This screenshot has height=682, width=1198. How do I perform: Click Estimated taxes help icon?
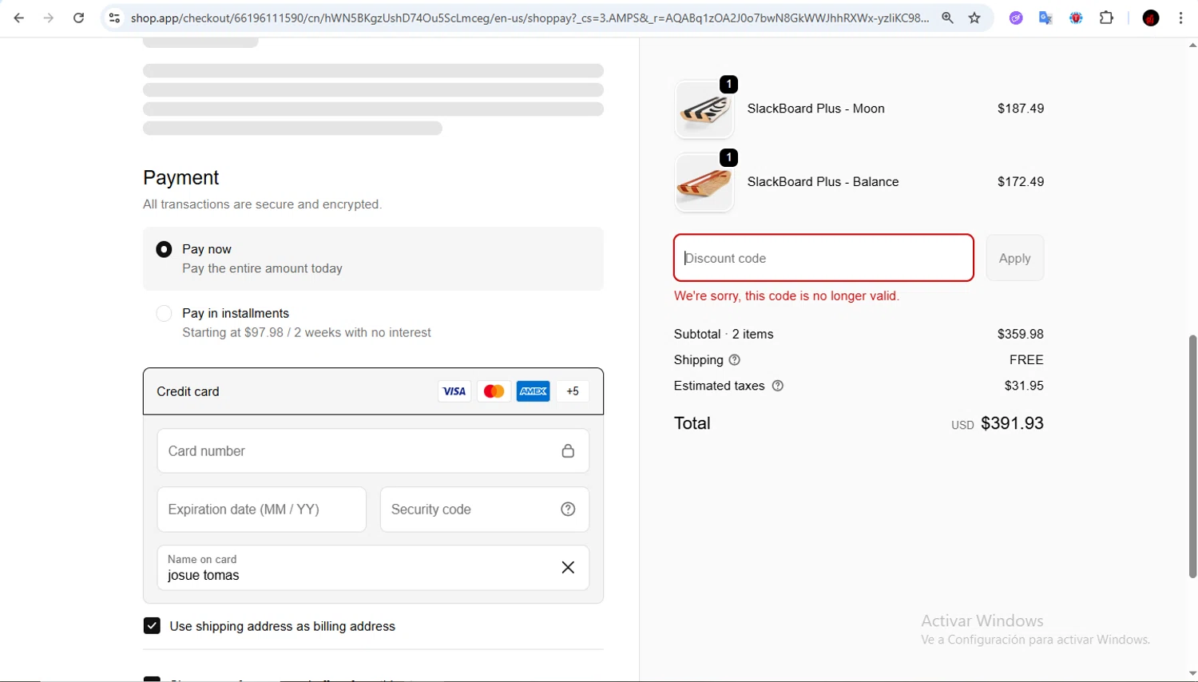point(778,386)
